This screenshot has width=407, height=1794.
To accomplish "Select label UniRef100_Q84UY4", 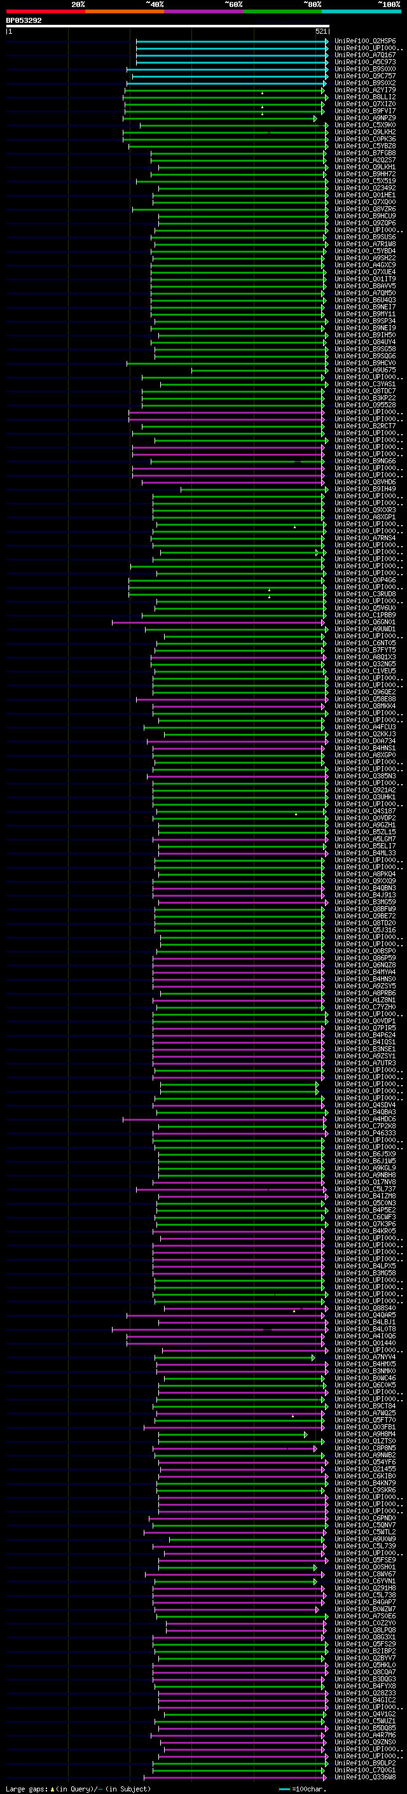I will pyautogui.click(x=365, y=342).
